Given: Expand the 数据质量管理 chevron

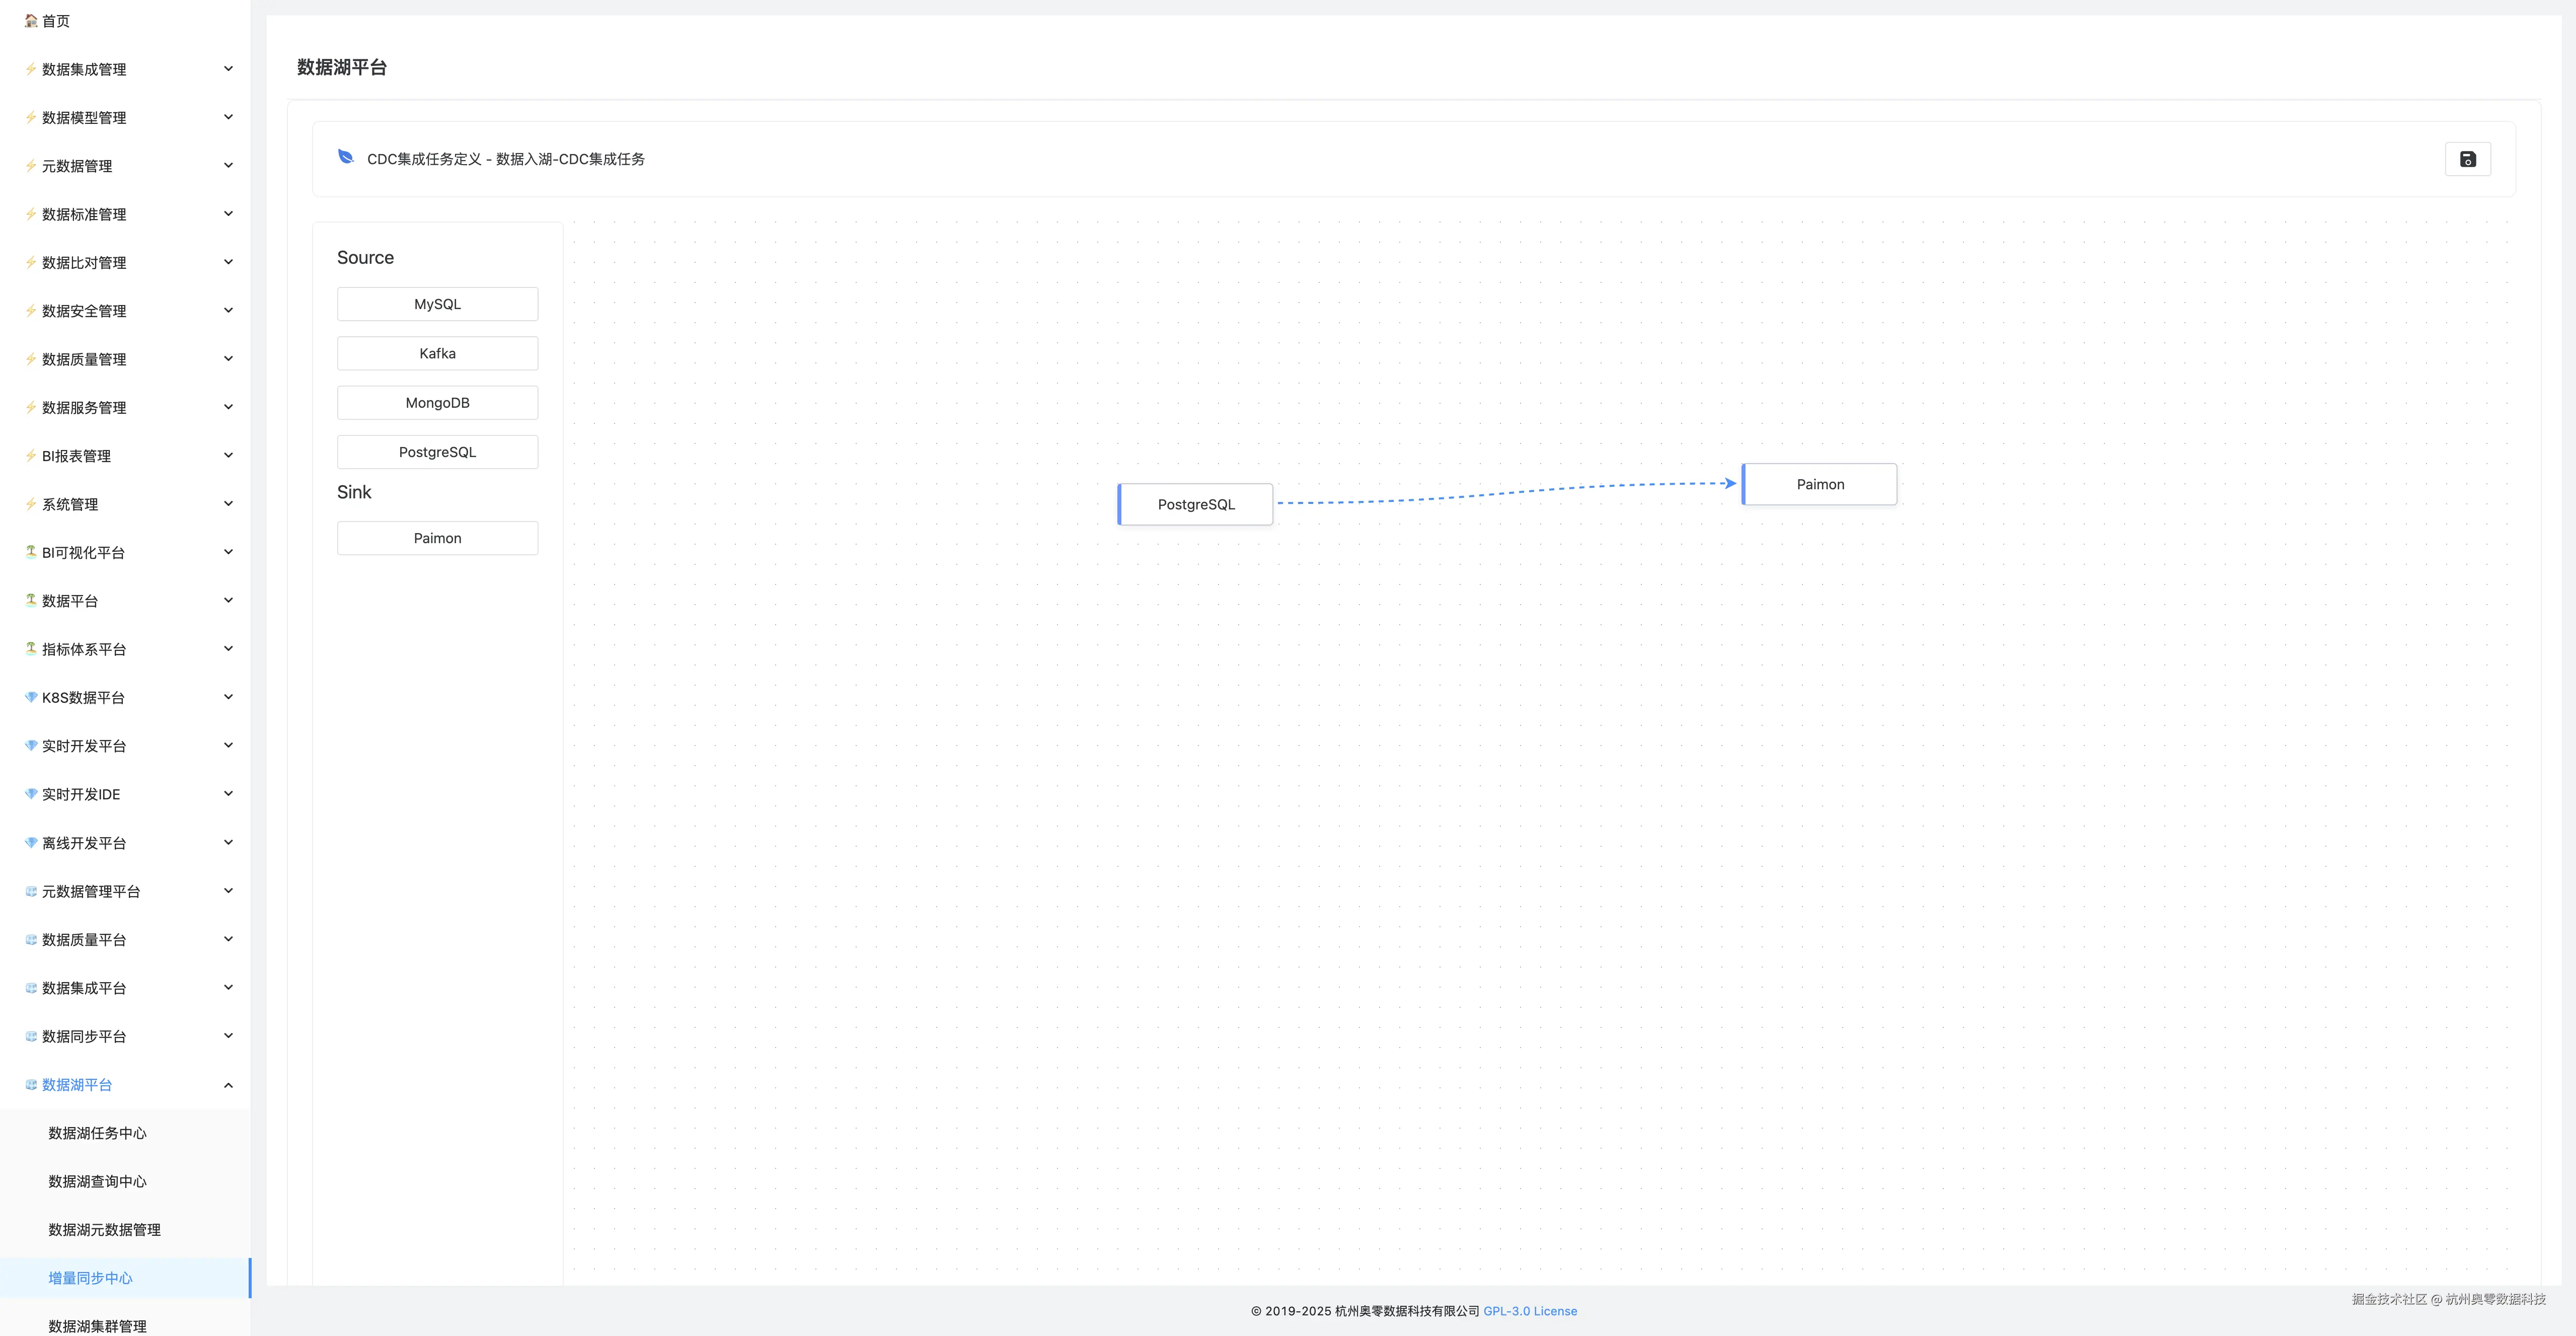Looking at the screenshot, I should (x=228, y=359).
